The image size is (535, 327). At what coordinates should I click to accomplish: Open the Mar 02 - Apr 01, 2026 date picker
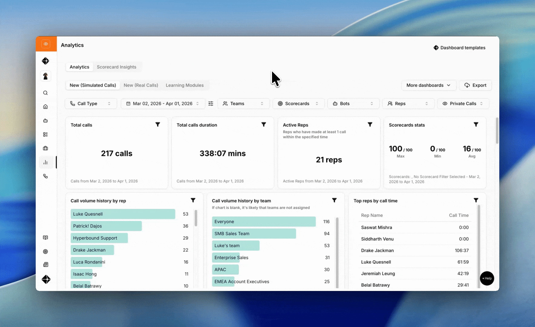(x=163, y=104)
